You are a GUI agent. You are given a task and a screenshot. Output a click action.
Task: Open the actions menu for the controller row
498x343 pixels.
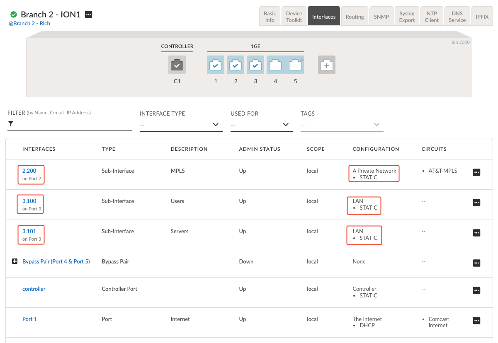point(476,290)
